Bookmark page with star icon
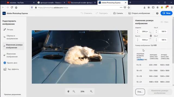This screenshot has width=174, height=97. [129, 8]
